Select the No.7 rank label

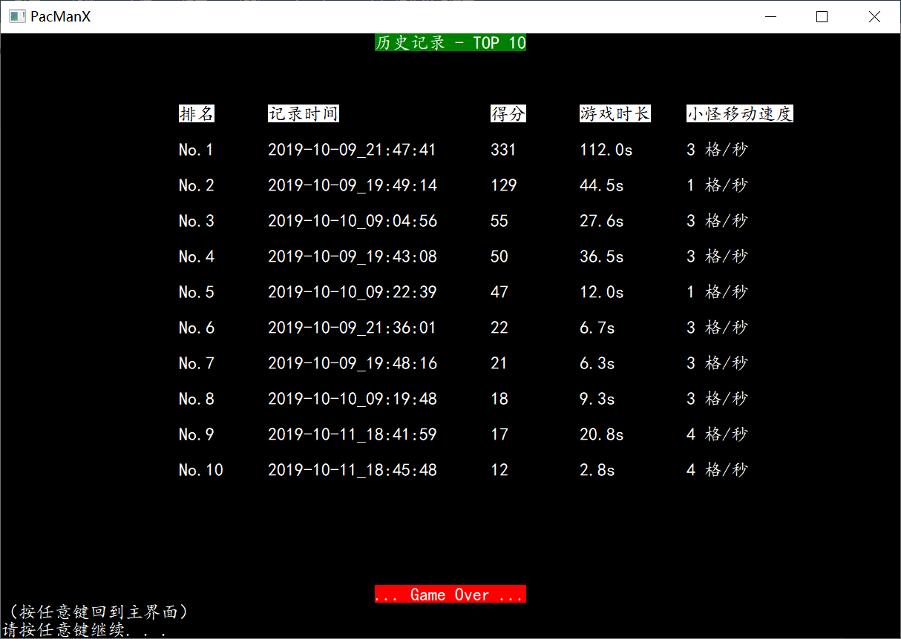click(x=197, y=363)
